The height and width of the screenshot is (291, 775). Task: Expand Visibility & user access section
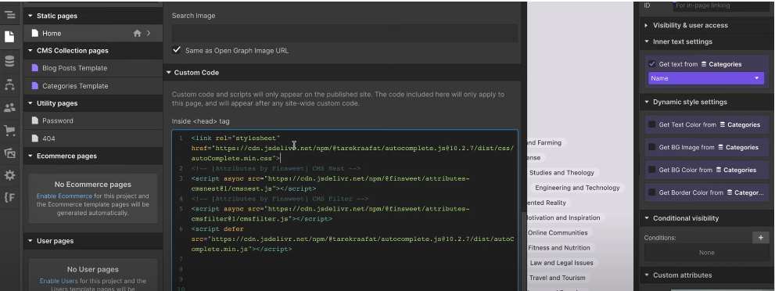[647, 25]
